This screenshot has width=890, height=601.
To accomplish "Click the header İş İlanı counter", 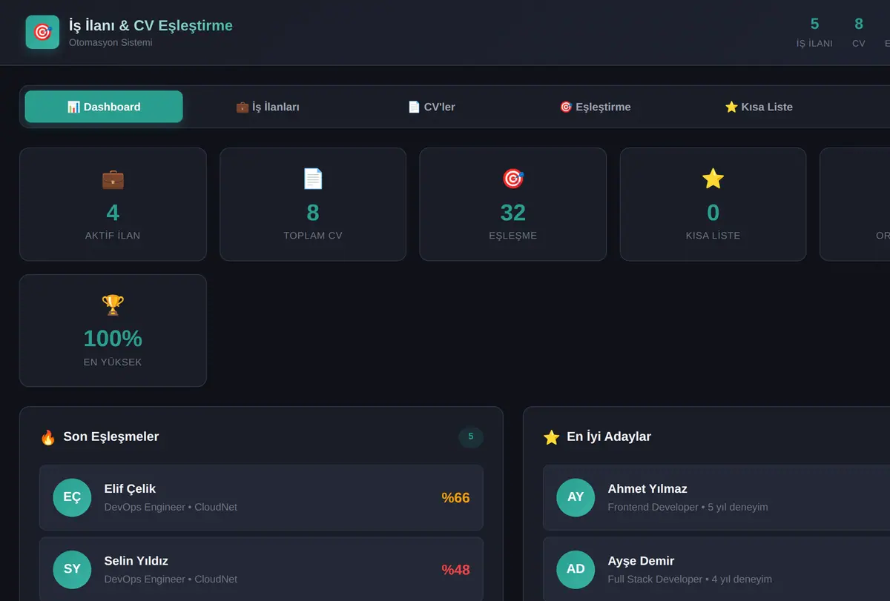I will [x=814, y=33].
